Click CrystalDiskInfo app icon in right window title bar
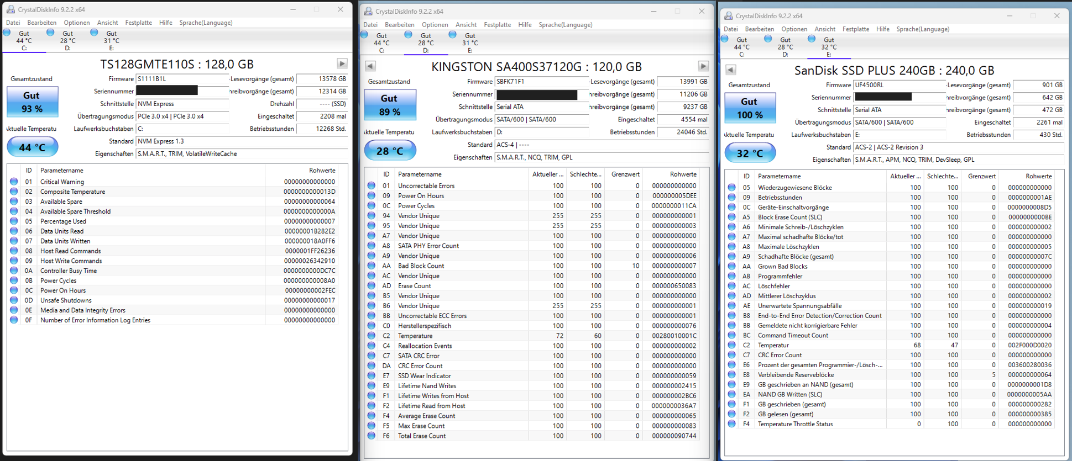Screen dimensions: 1072x461 (x=729, y=16)
